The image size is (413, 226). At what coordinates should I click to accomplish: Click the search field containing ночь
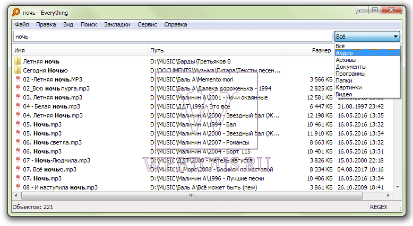(173, 37)
